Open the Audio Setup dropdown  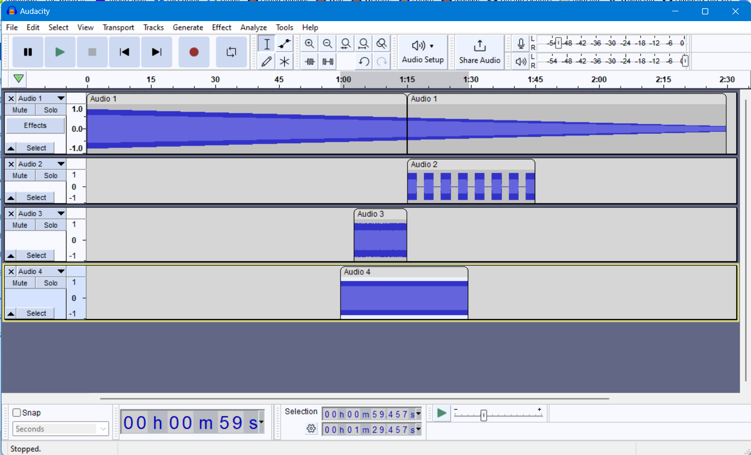click(423, 51)
